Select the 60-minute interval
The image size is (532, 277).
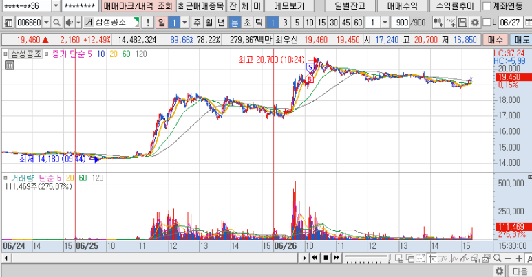(359, 23)
